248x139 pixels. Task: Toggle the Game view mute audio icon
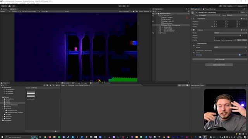point(134,12)
